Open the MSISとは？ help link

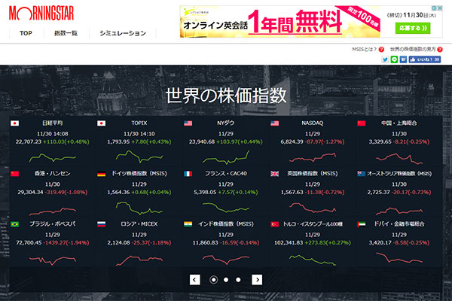364,49
